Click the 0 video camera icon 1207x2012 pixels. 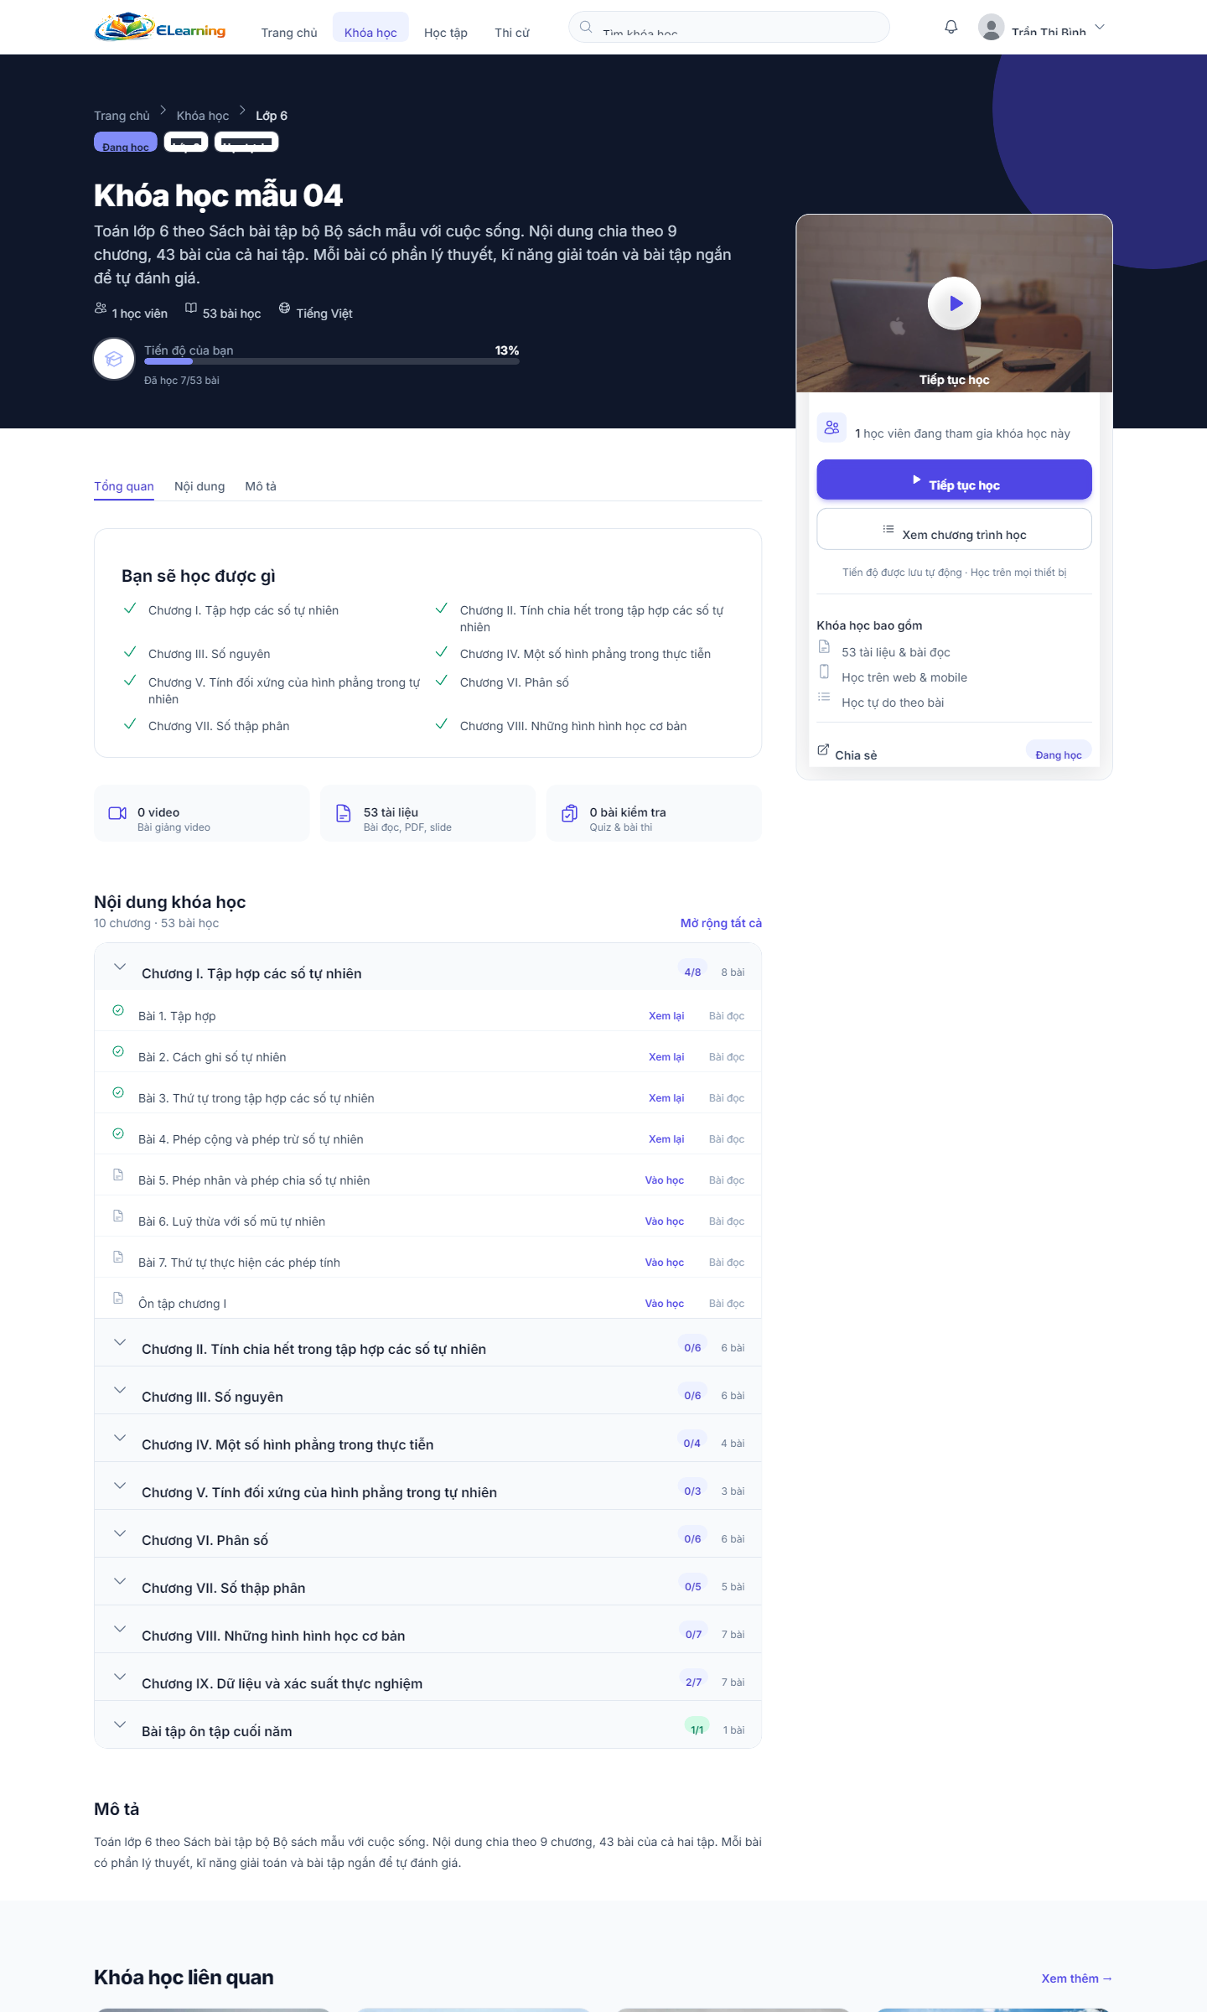pyautogui.click(x=117, y=813)
